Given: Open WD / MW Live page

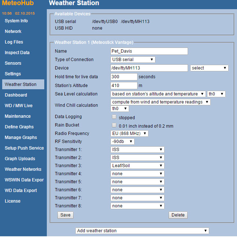Looking at the screenshot, I should pos(19,105).
